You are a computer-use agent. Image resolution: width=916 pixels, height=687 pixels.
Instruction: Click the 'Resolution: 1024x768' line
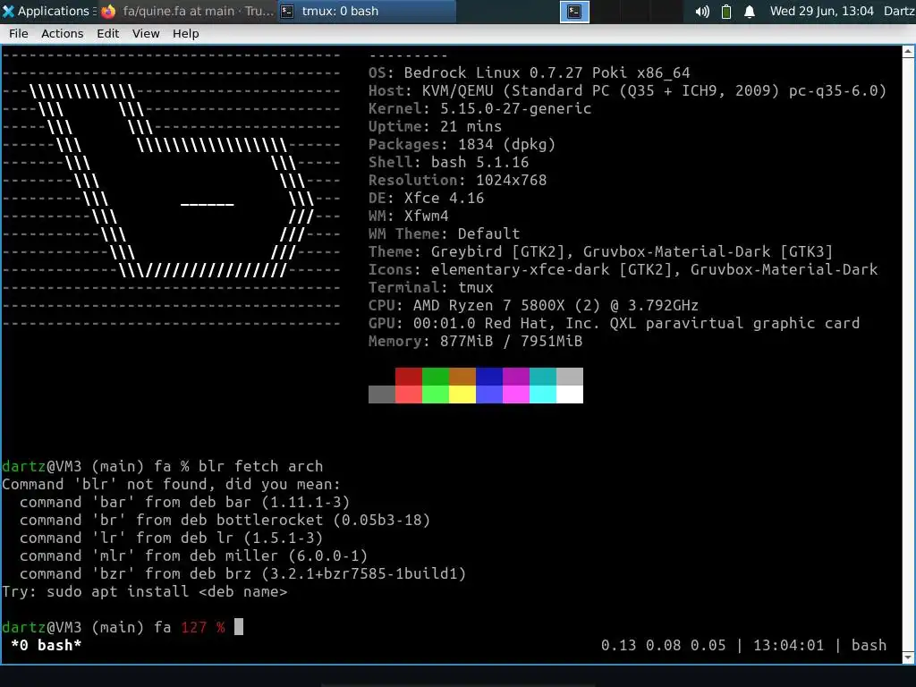[x=457, y=180]
